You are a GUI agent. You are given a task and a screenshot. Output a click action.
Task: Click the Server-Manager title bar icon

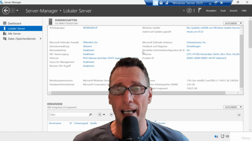(2, 2)
